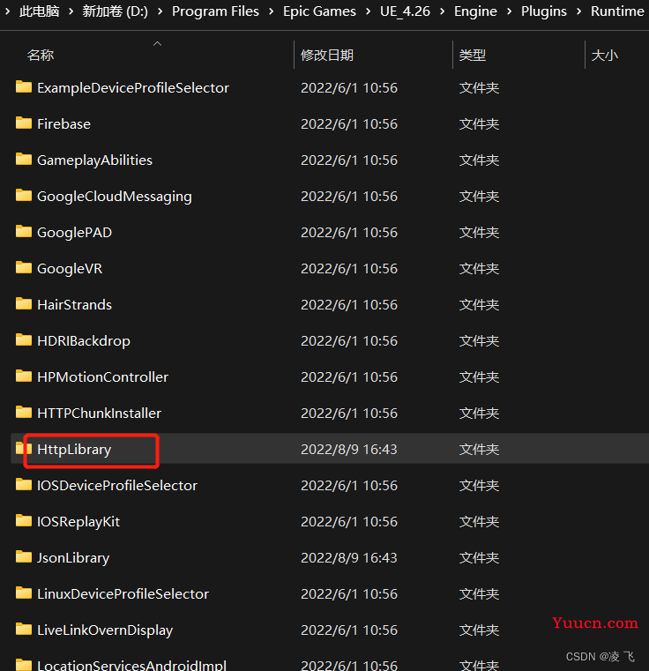Sort by the 类型 column header

472,56
